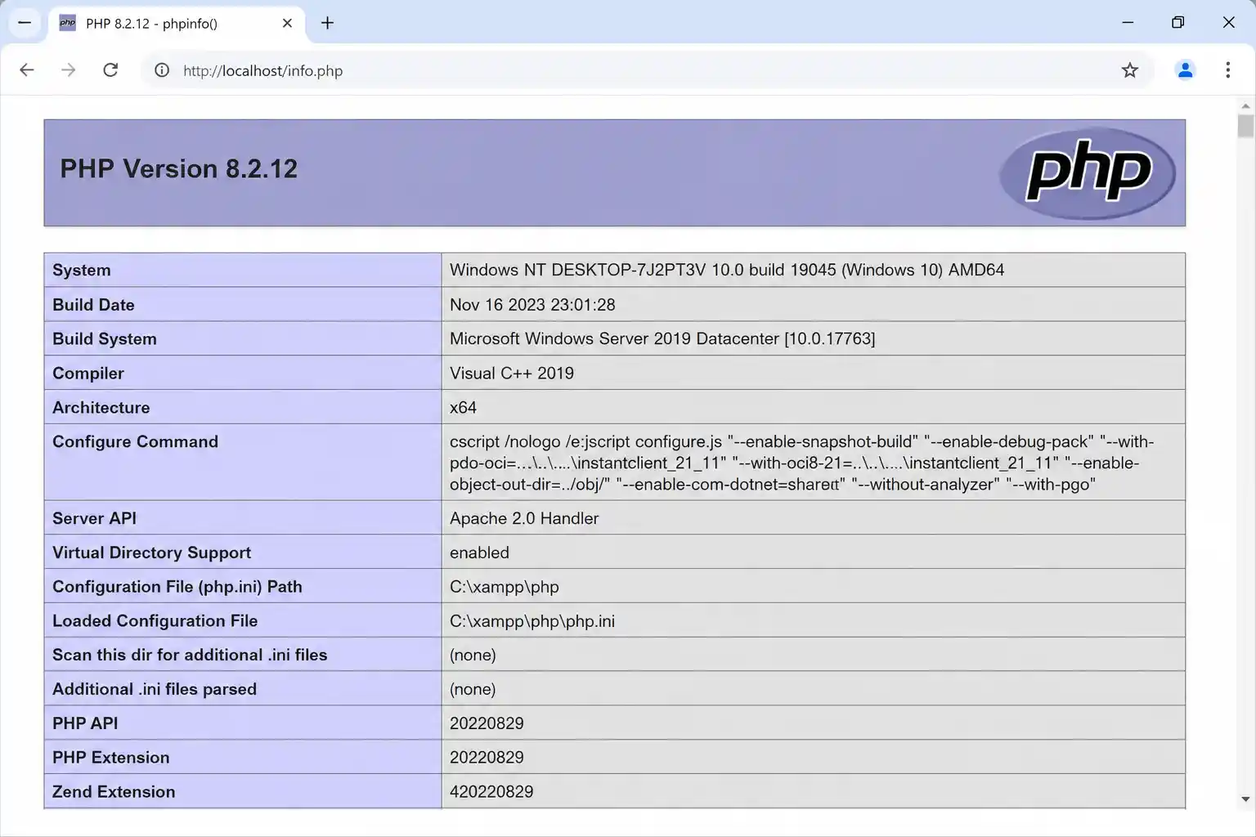
Task: Click the 420220829 Zend Extension value
Action: pyautogui.click(x=491, y=793)
